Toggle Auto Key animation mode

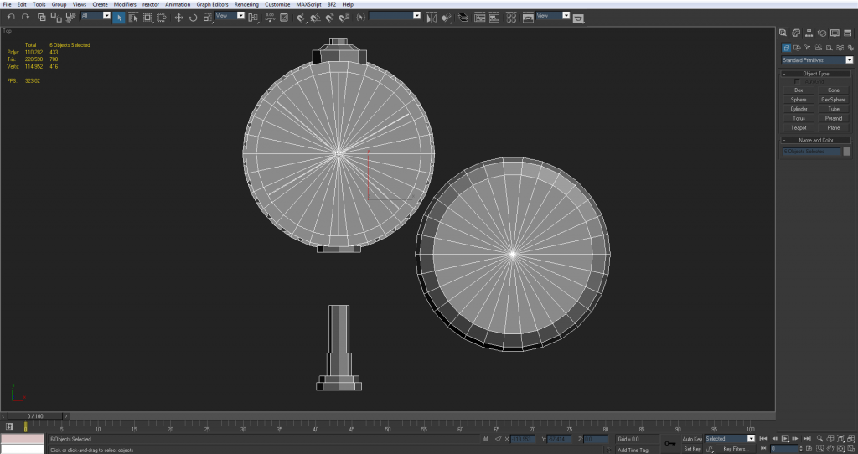click(x=692, y=439)
